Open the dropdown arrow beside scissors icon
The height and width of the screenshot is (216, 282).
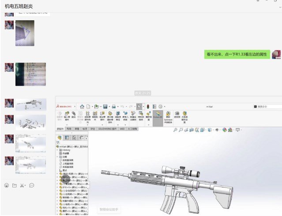tap(26, 185)
